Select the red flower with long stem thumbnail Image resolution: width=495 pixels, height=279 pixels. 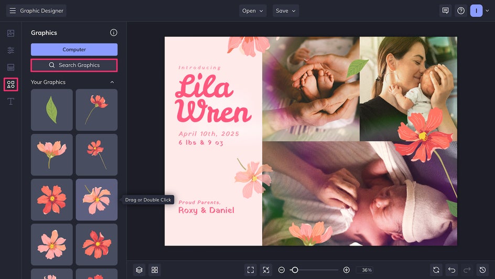pos(96,110)
